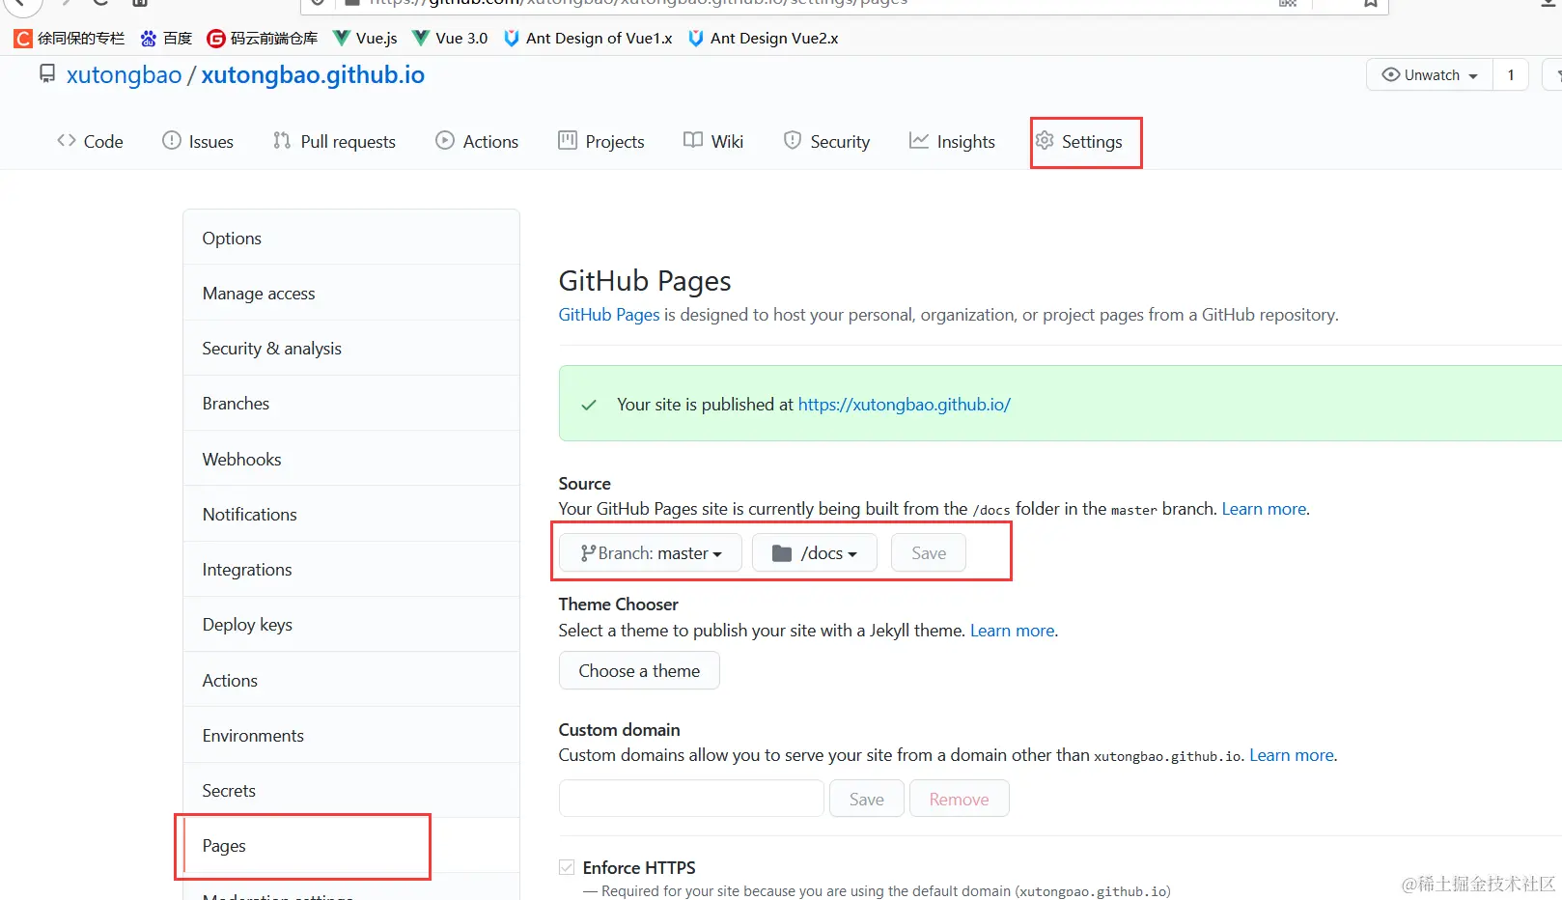
Task: Open Learn more link for Theme Chooser
Action: 1013,630
